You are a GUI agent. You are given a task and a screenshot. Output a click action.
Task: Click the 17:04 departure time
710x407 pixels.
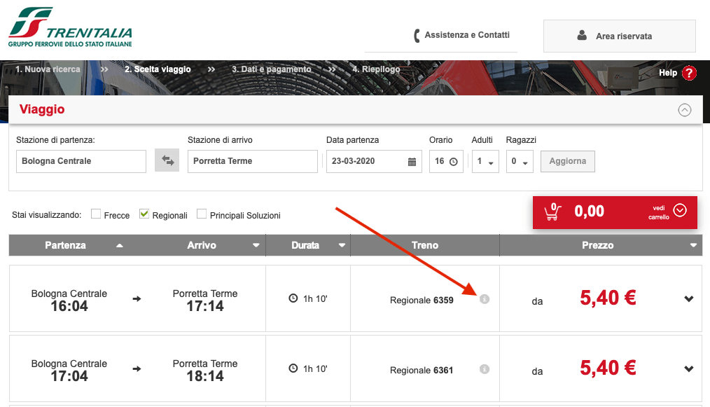[69, 376]
